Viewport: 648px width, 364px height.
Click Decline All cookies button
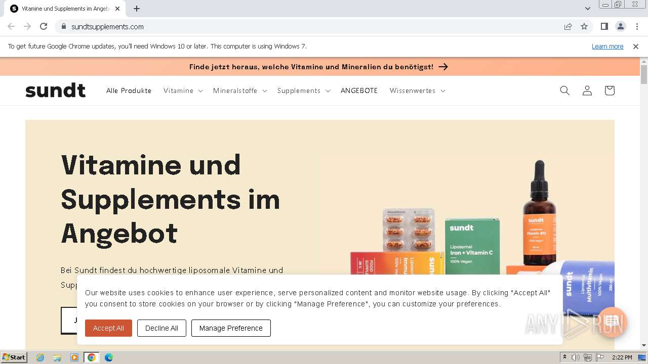(x=161, y=328)
